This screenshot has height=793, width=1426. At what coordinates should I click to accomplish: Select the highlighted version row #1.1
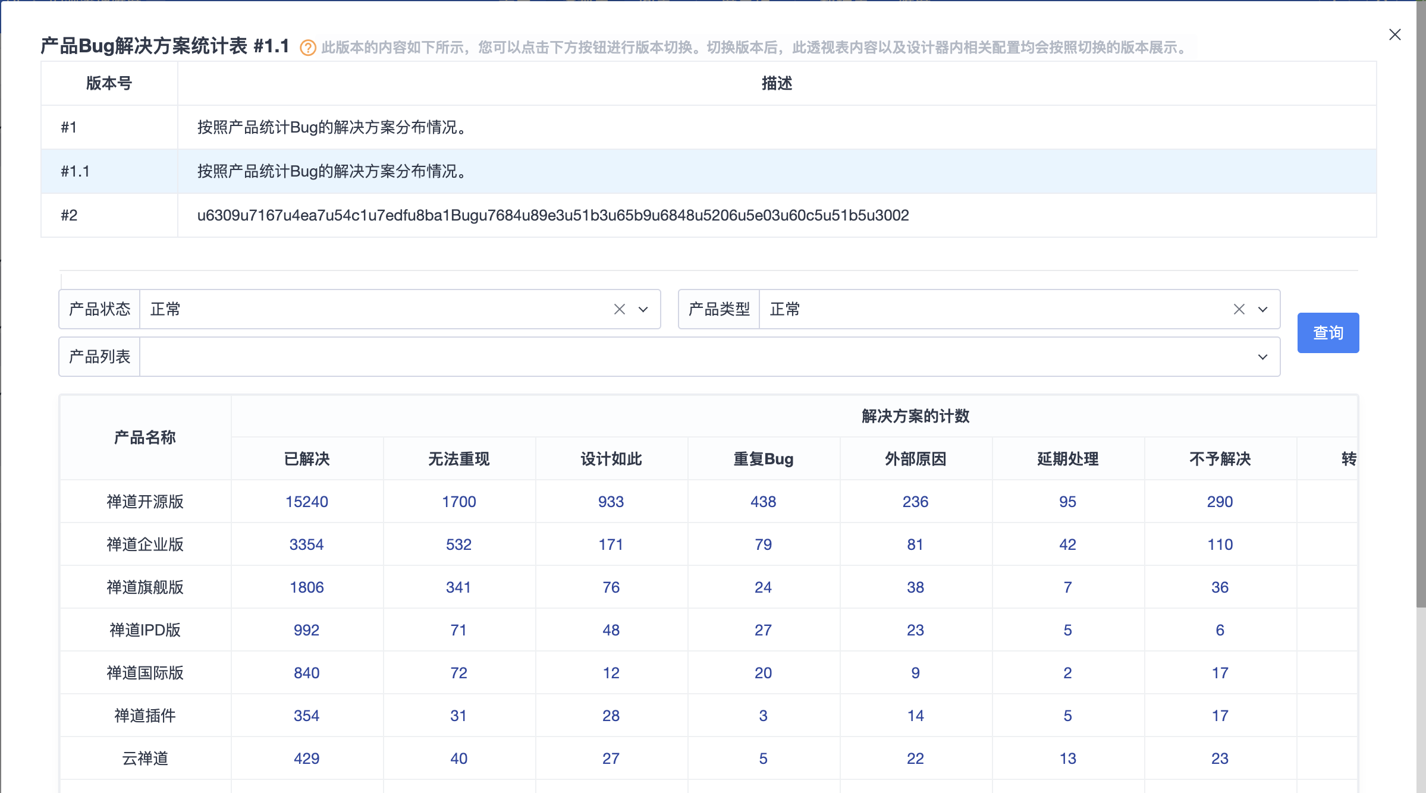(x=708, y=171)
